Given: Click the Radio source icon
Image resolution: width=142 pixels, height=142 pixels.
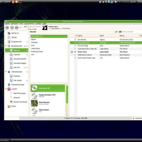Looking at the screenshot, I should point(9,106).
